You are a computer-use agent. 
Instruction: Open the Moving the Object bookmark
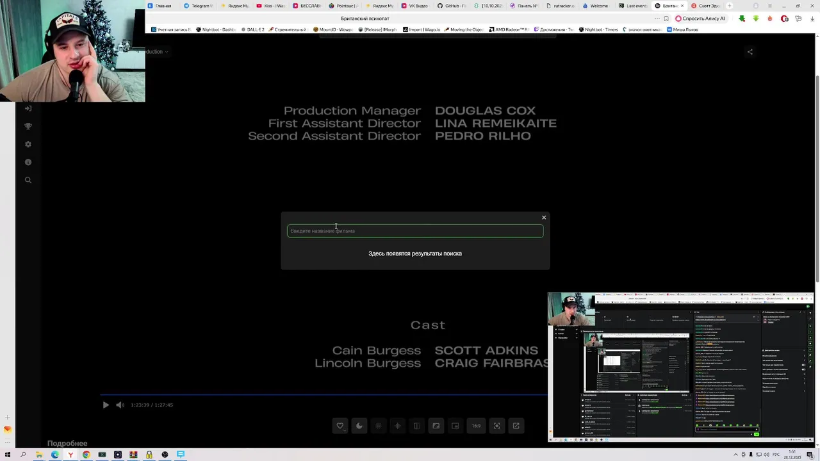tap(463, 29)
